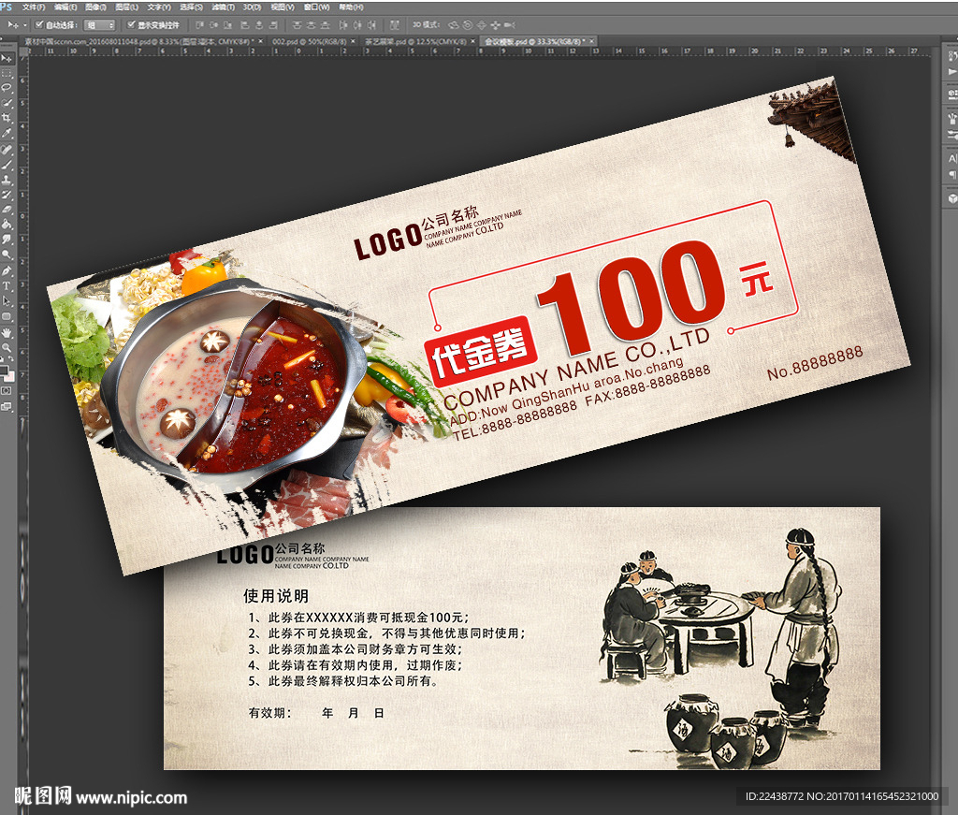Close the 33.3%(RGB/8) document tab
Viewport: 958px width, 815px height.
(591, 41)
